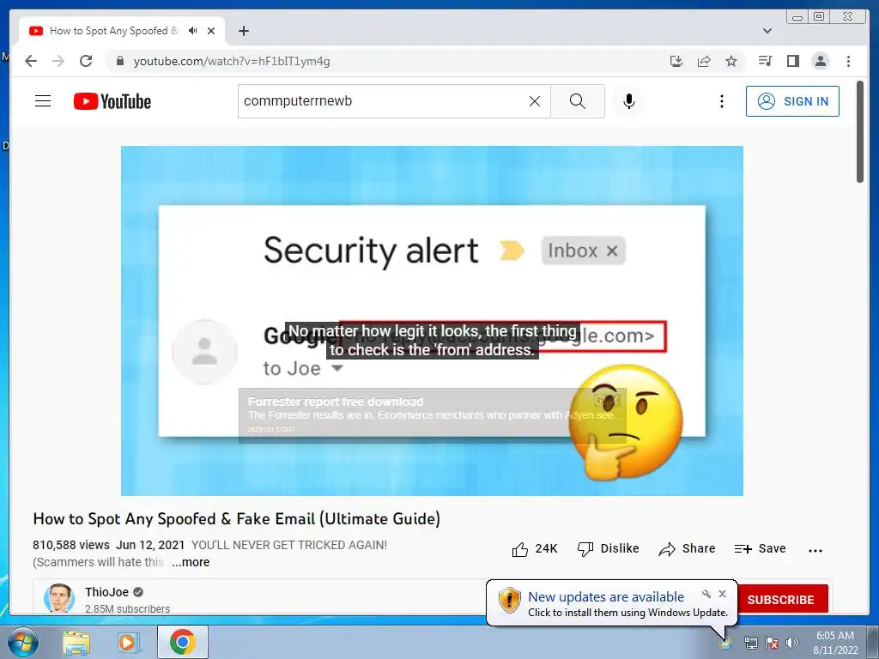Open the tab search chevron
Screen dimensions: 879x659
pyautogui.click(x=767, y=31)
